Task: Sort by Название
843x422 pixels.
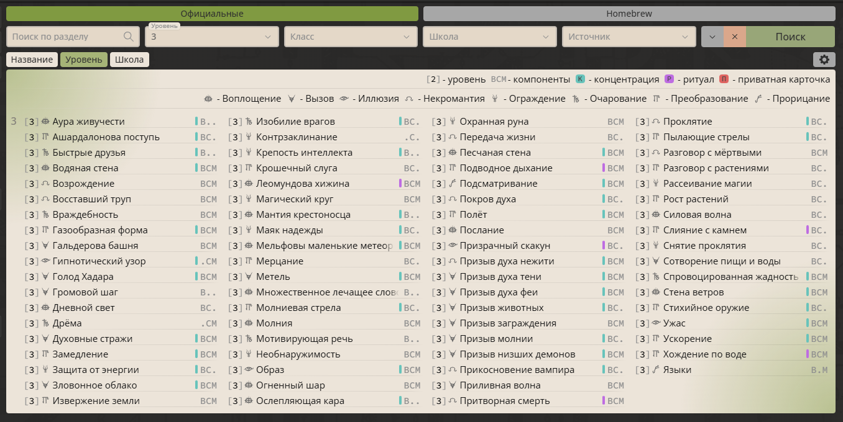Action: (x=32, y=60)
